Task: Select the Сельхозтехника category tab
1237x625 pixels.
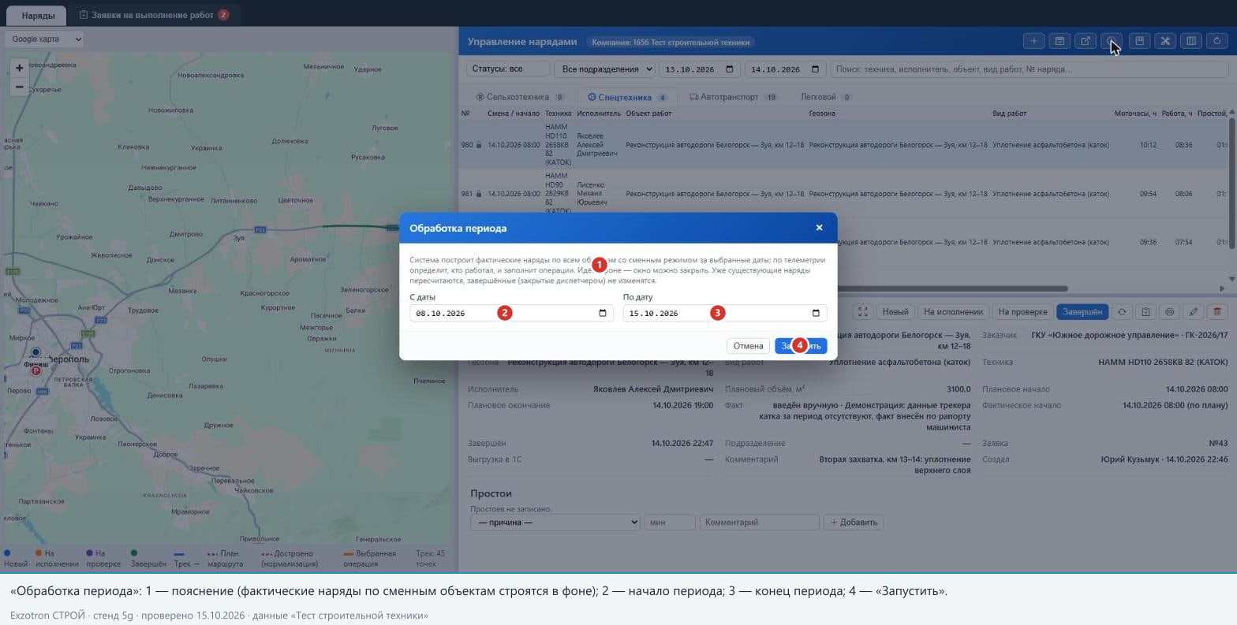Action: (x=520, y=97)
